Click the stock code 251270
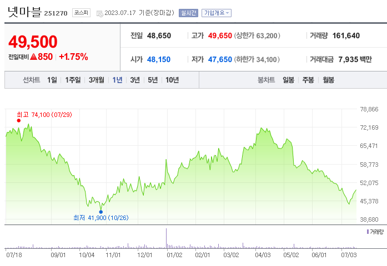Viewport: 387px width, 266px height. [56, 13]
